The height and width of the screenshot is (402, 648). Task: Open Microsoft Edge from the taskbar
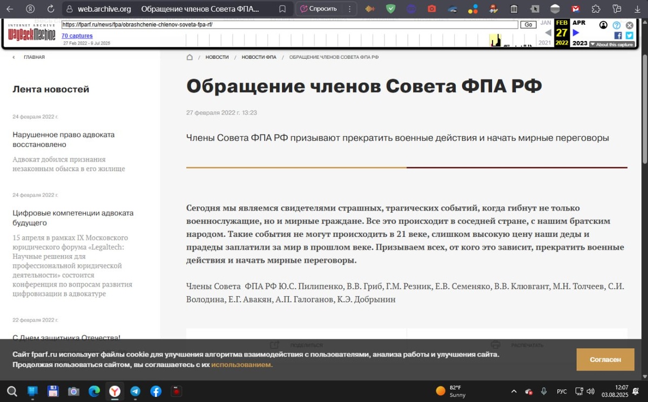tap(94, 391)
